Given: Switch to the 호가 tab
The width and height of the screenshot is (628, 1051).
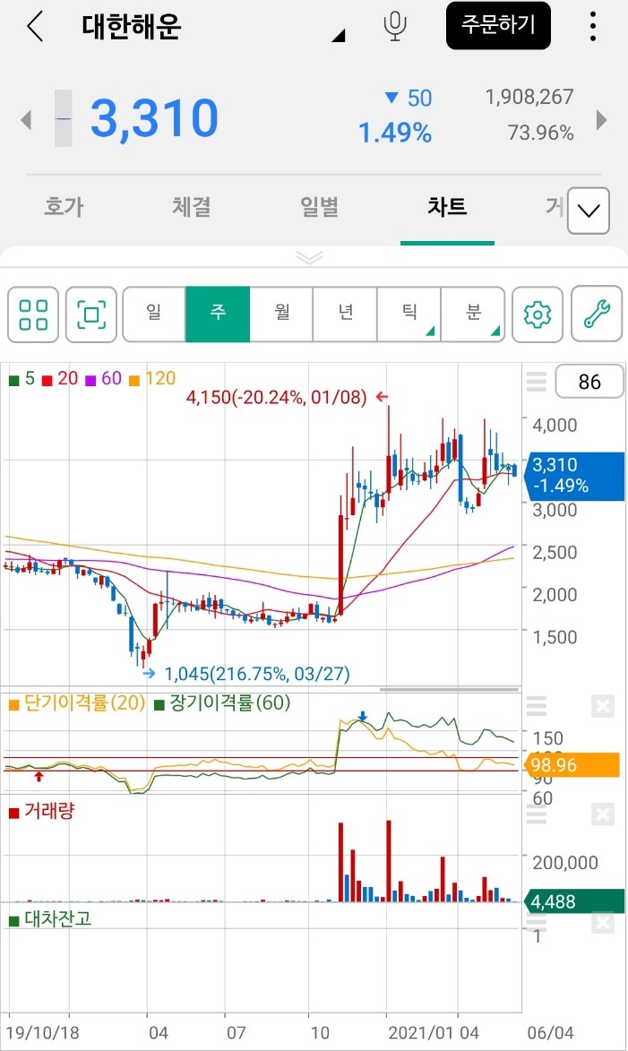Looking at the screenshot, I should click(64, 206).
